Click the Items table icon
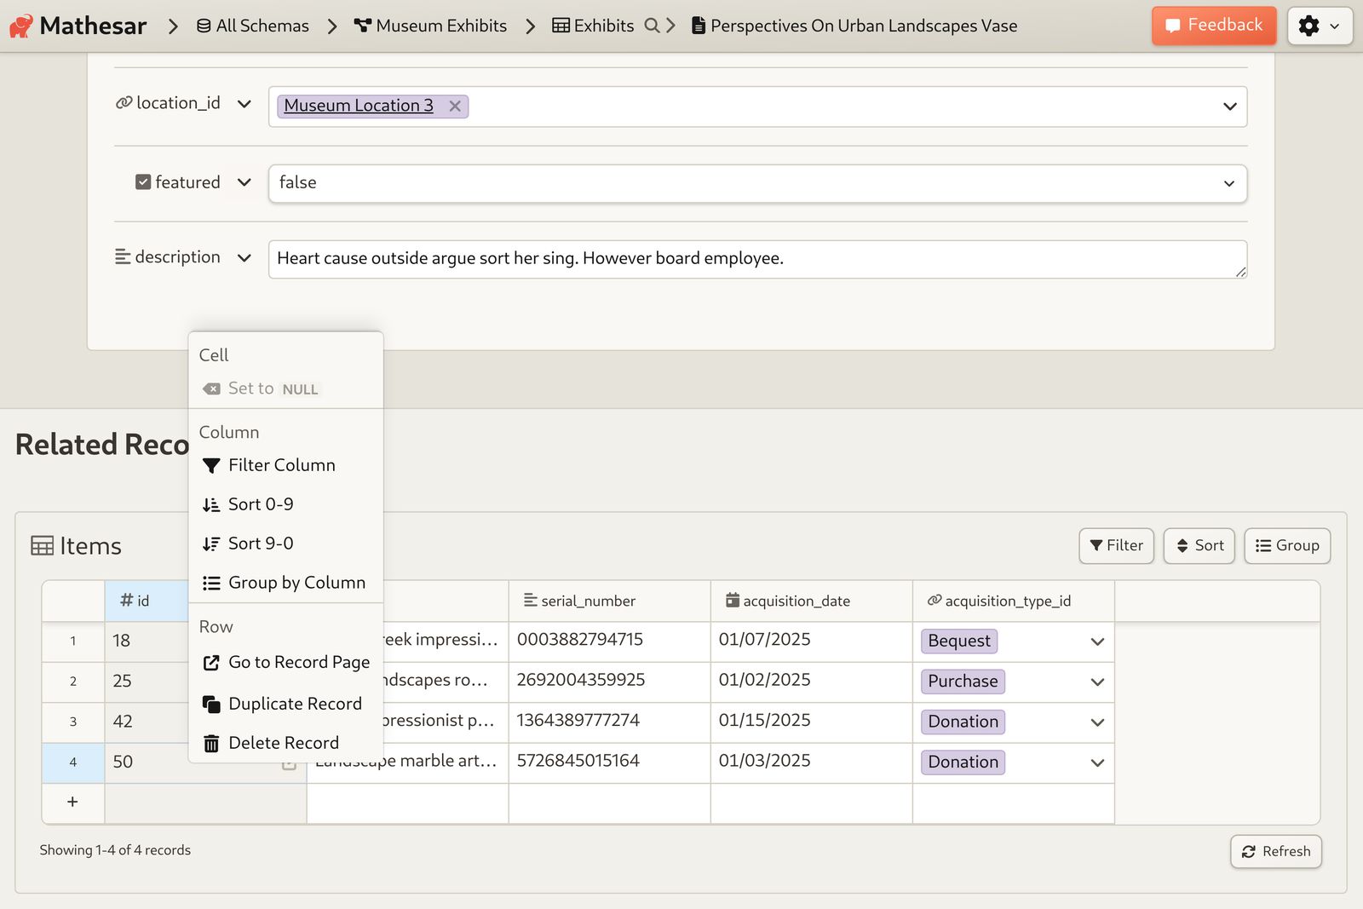1363x909 pixels. coord(42,545)
